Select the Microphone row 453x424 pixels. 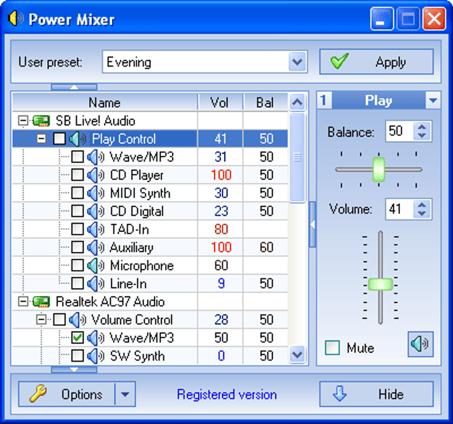(x=150, y=265)
